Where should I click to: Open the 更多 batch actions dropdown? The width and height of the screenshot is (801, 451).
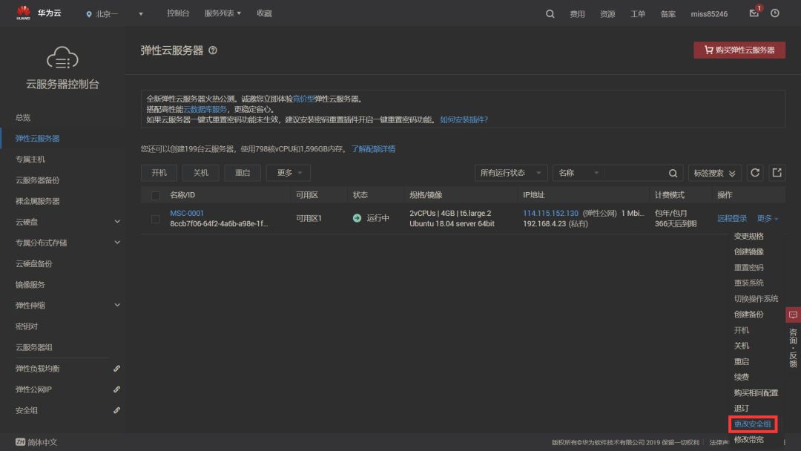pyautogui.click(x=289, y=173)
